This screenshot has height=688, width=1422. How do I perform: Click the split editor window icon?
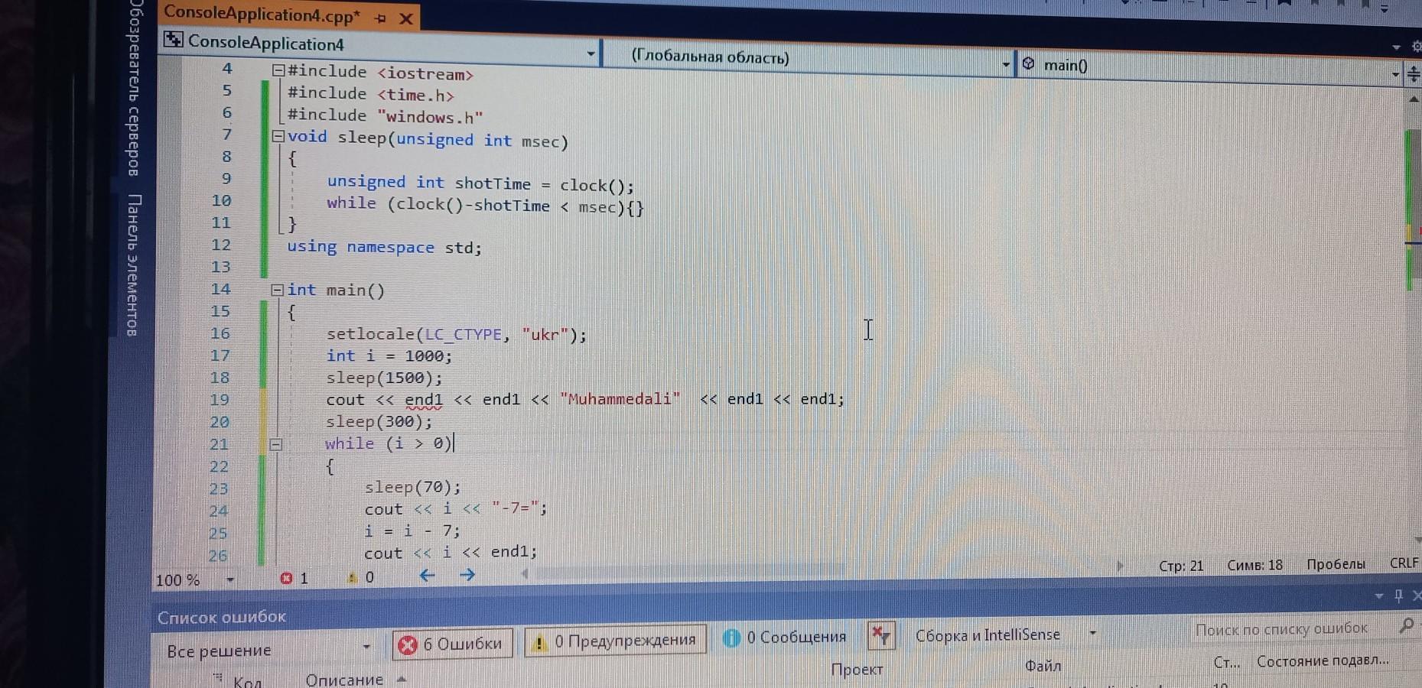click(x=1413, y=74)
